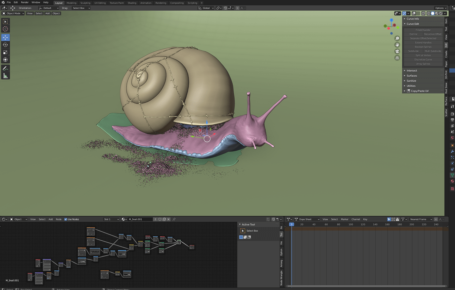455x290 pixels.
Task: Switch to rendered viewport shading mode
Action: [x=441, y=13]
